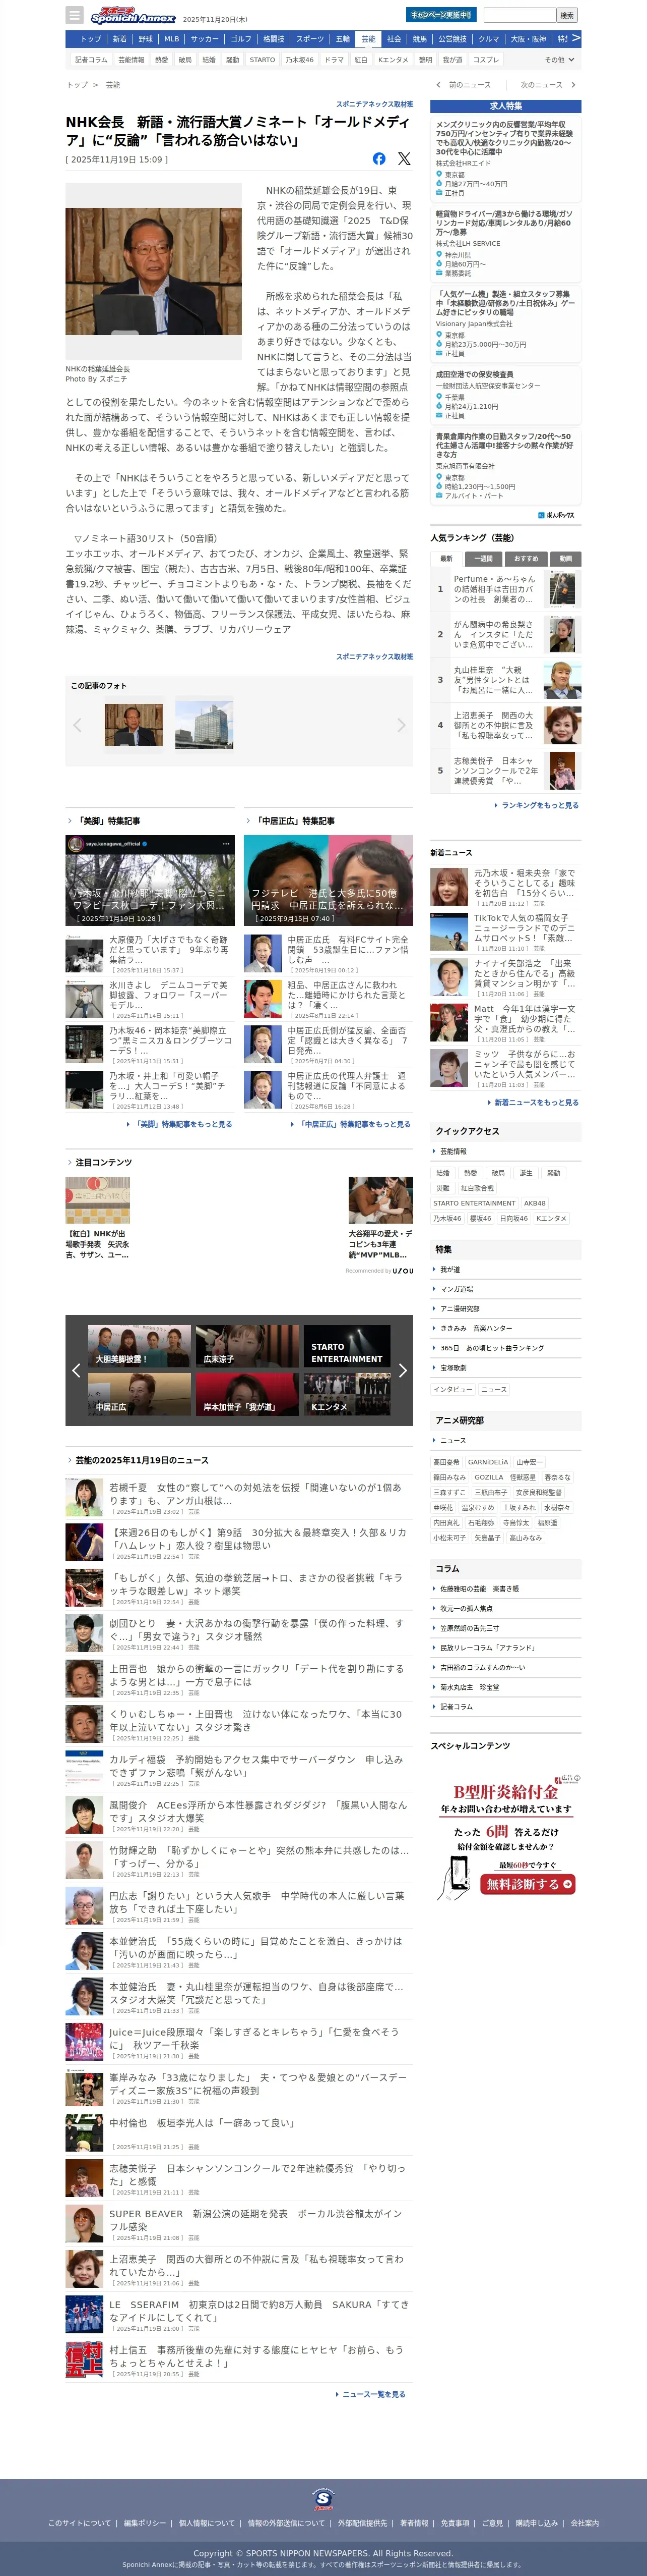647x2576 pixels.
Task: Open 若槻千夏 news article in list
Action: (239, 1498)
